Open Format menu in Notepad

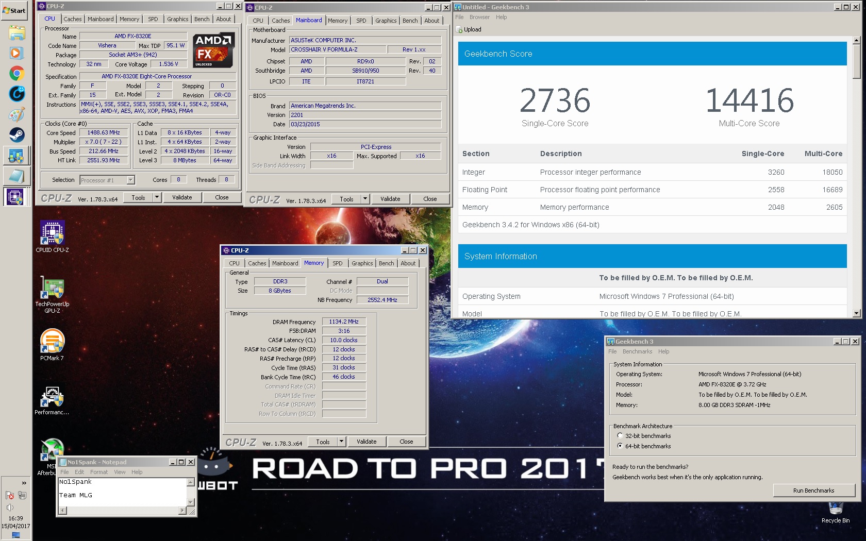pos(99,472)
